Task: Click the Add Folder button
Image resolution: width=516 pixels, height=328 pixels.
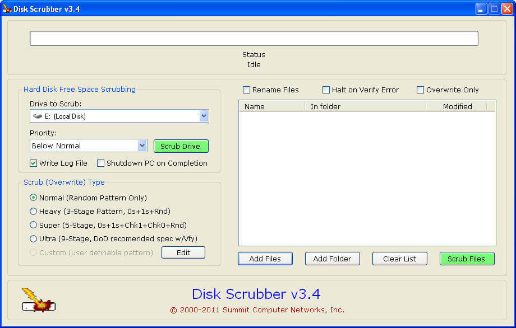Action: point(332,259)
